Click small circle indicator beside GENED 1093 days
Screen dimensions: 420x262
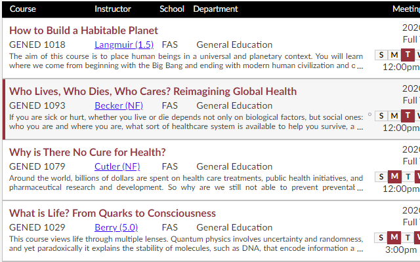coord(370,115)
